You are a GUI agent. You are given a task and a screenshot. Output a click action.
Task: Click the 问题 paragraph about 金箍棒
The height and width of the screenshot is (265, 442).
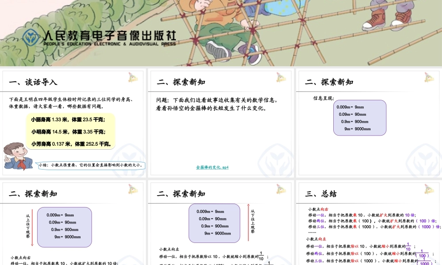click(217, 104)
